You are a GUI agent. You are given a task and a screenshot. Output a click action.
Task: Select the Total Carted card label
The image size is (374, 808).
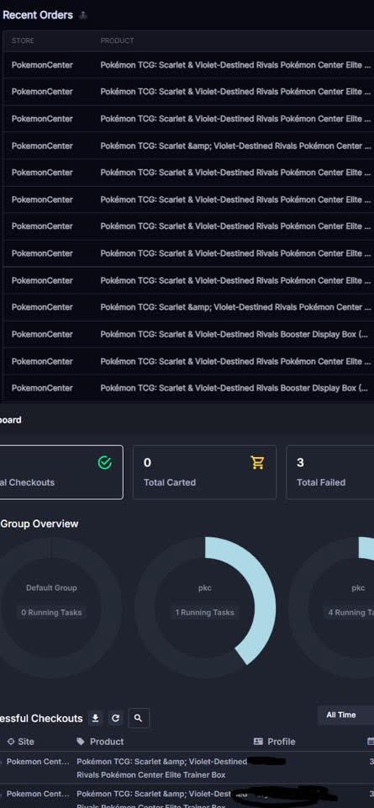170,482
